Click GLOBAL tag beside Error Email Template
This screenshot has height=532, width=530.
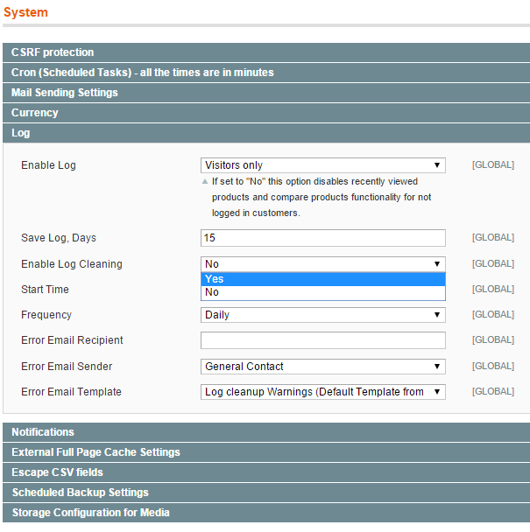[x=493, y=391]
